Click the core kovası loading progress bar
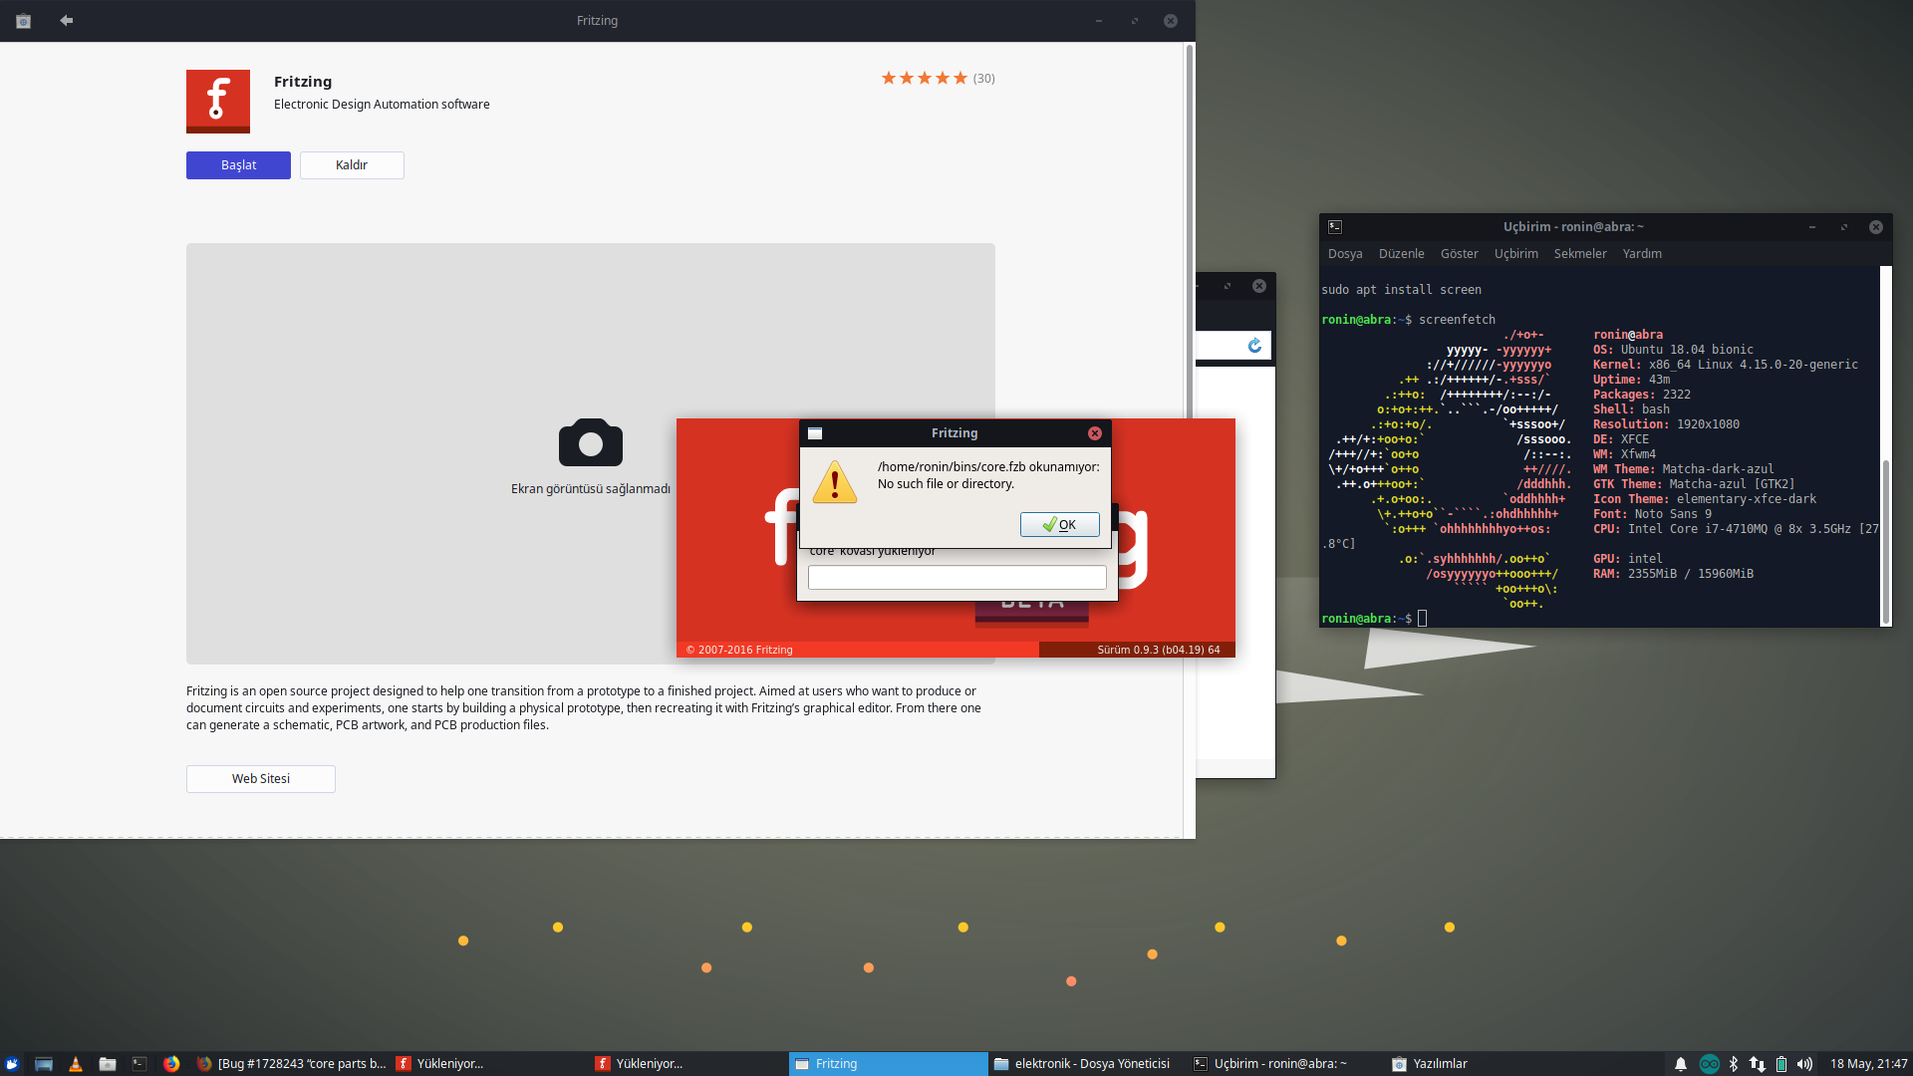The width and height of the screenshot is (1913, 1076). click(956, 577)
